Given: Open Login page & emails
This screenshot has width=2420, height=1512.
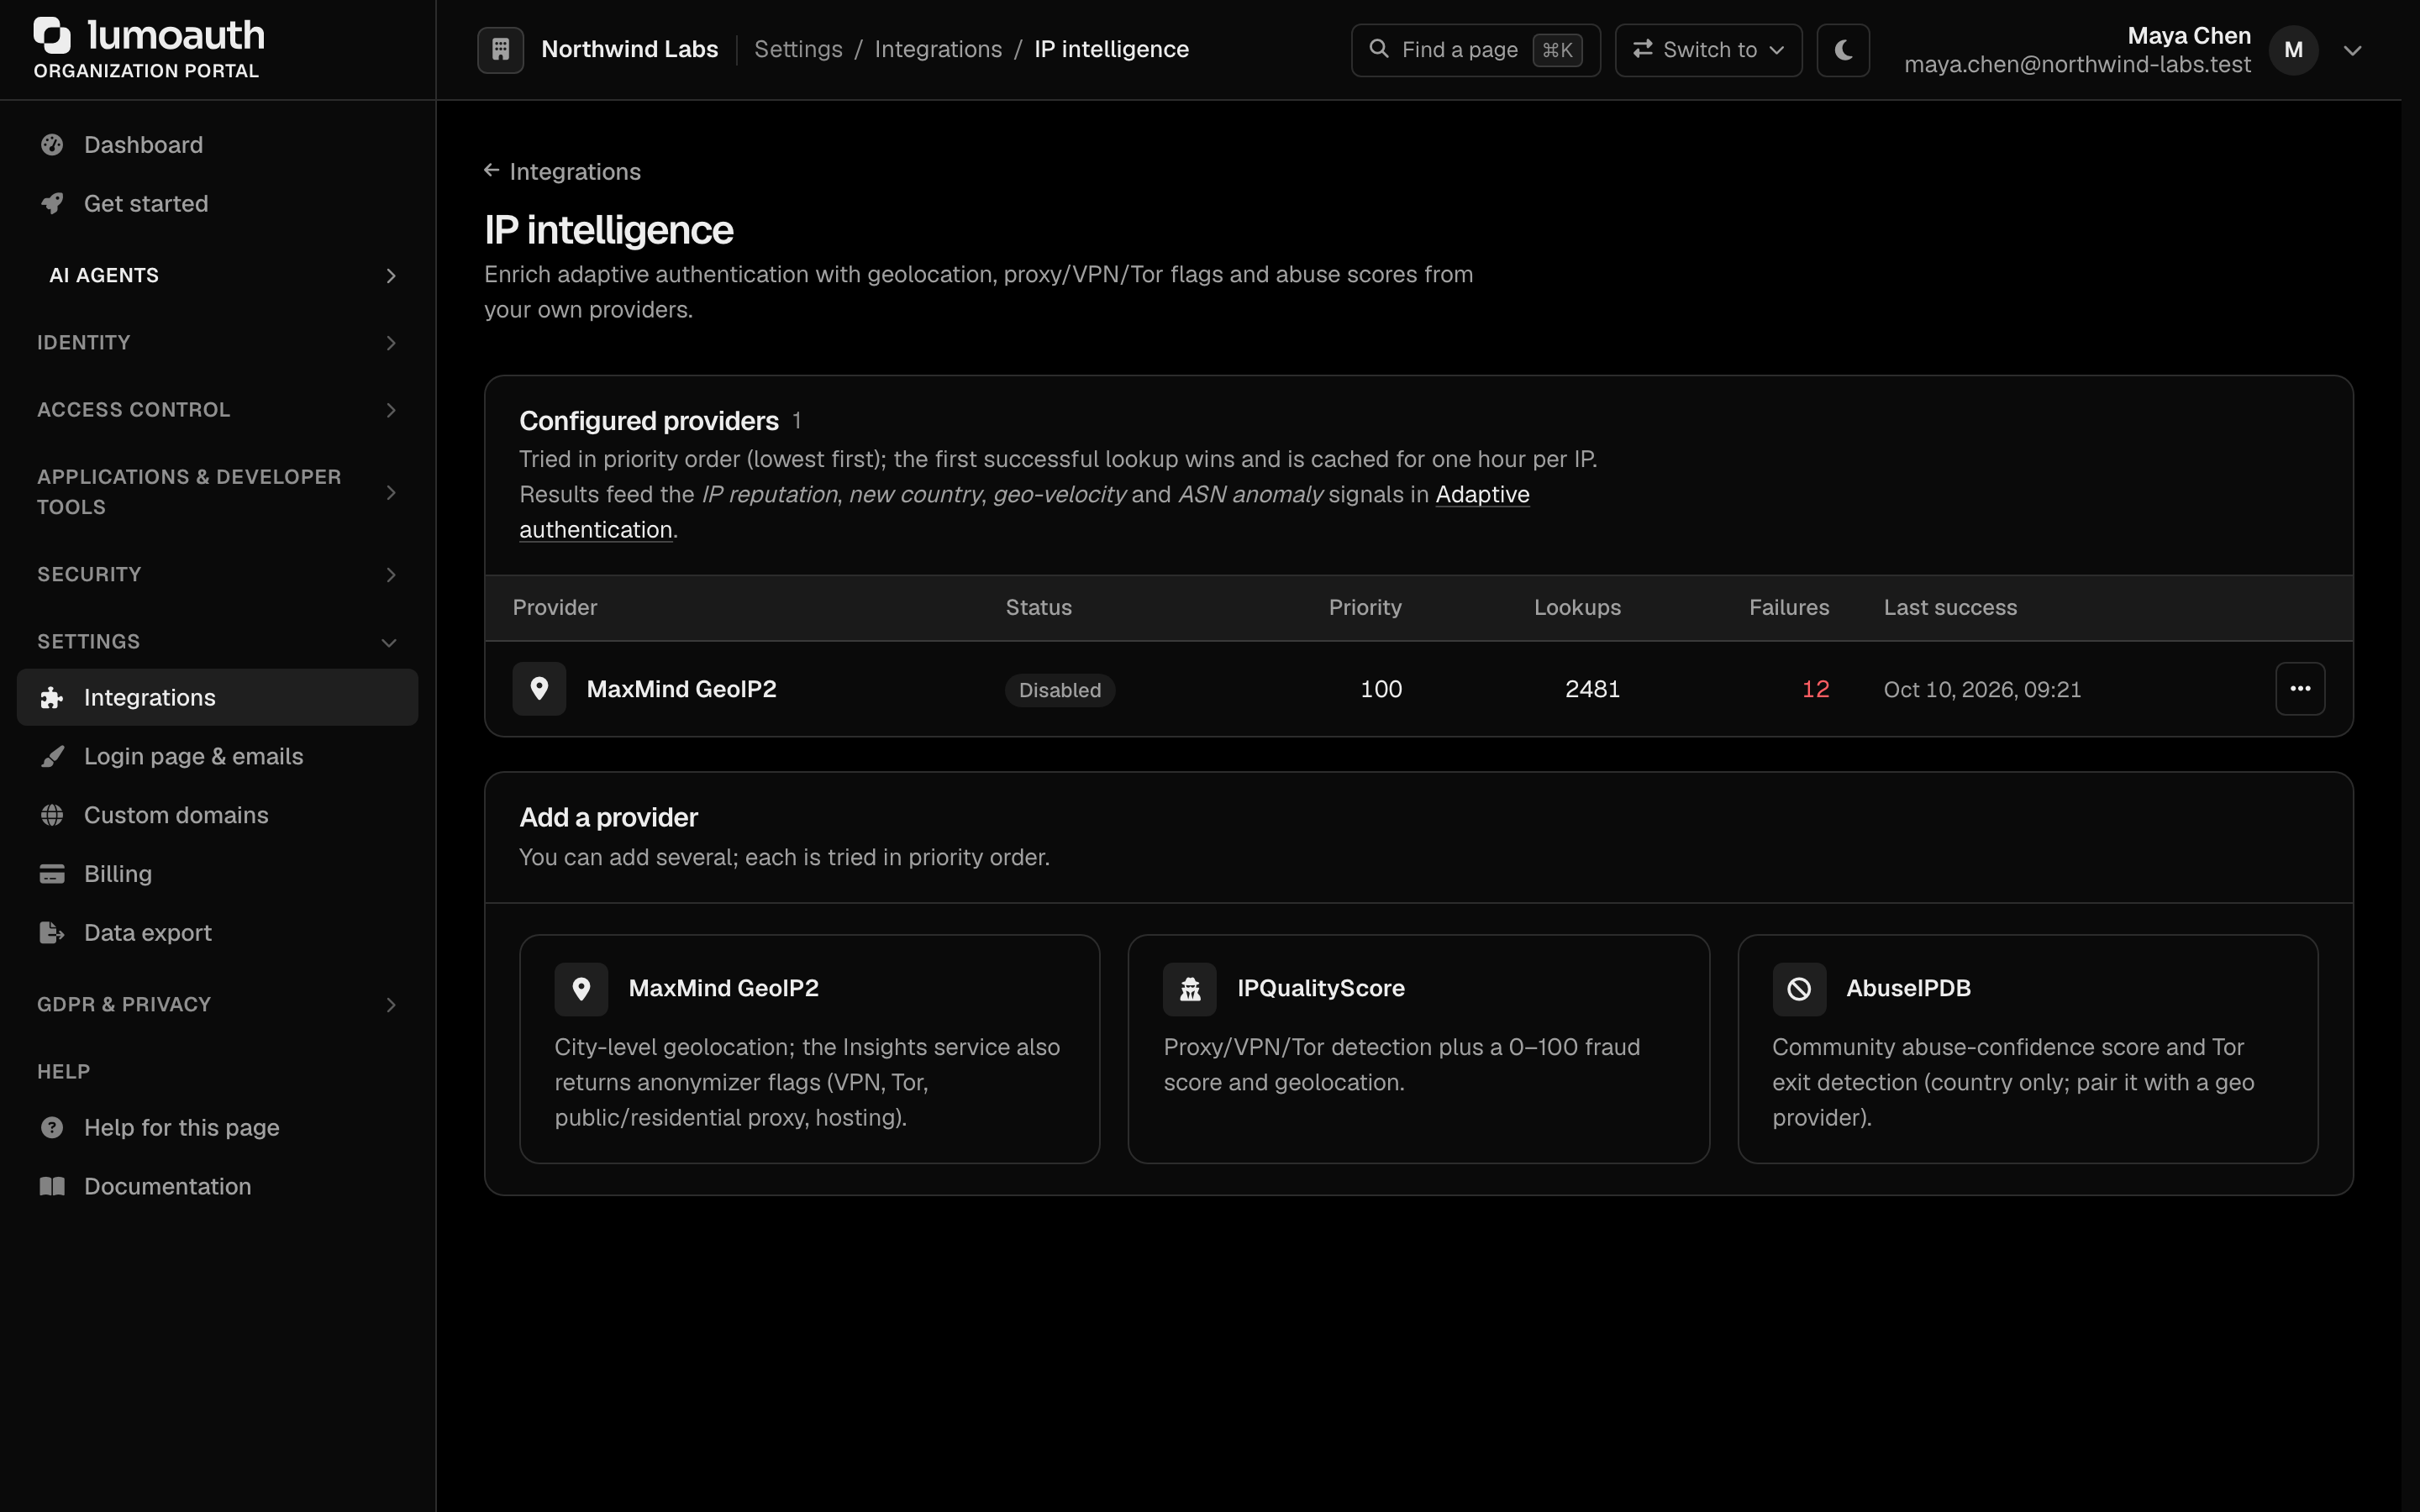Looking at the screenshot, I should (217, 757).
